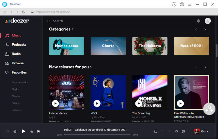This screenshot has width=218, height=139.
Task: Rewind 30 seconds
Action: [x=15, y=131]
